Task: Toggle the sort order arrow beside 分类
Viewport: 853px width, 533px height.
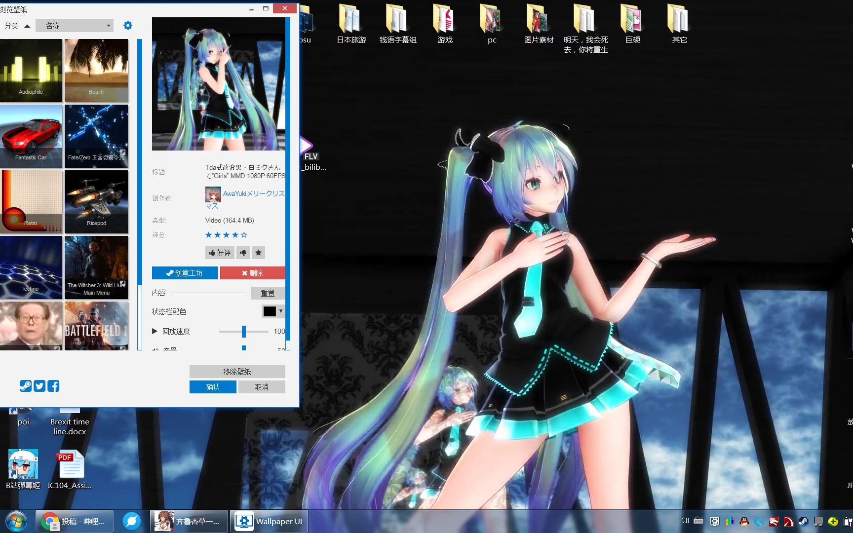Action: pos(27,25)
